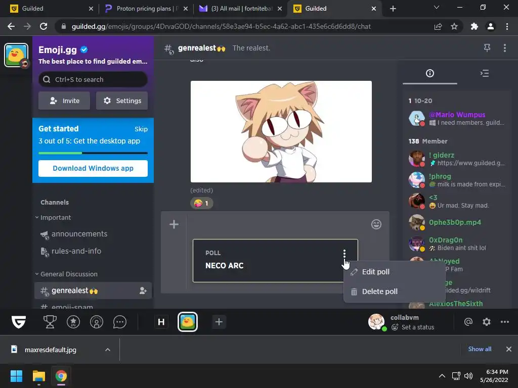The image size is (518, 388).
Task: Open the Guilded home logo in bottom bar
Action: point(19,322)
